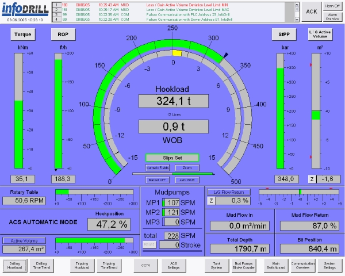Click the StPP readout 348,0
The image size is (345, 276).
pyautogui.click(x=286, y=179)
